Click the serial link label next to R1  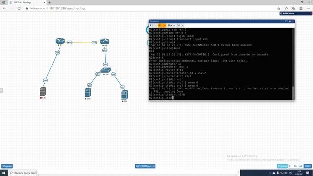70,43
